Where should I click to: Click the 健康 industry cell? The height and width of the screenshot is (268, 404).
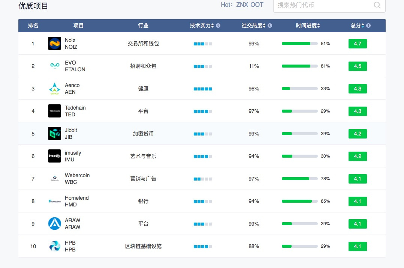pyautogui.click(x=143, y=89)
